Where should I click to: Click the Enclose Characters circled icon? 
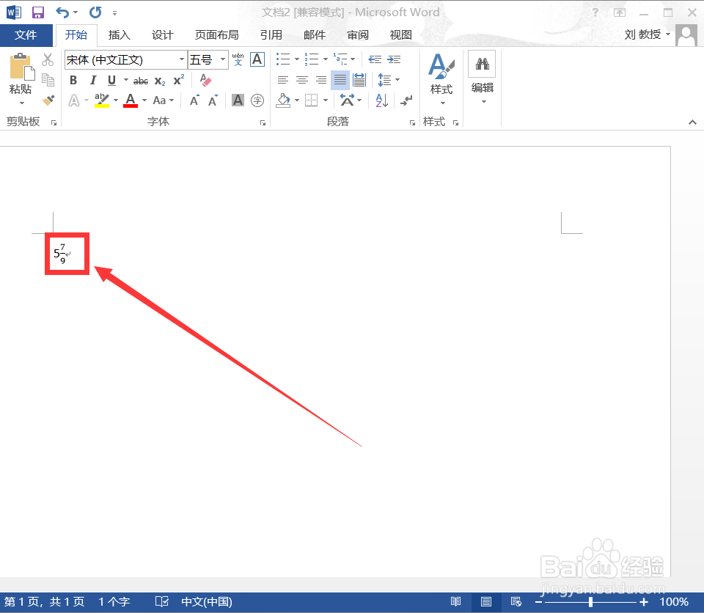click(257, 100)
